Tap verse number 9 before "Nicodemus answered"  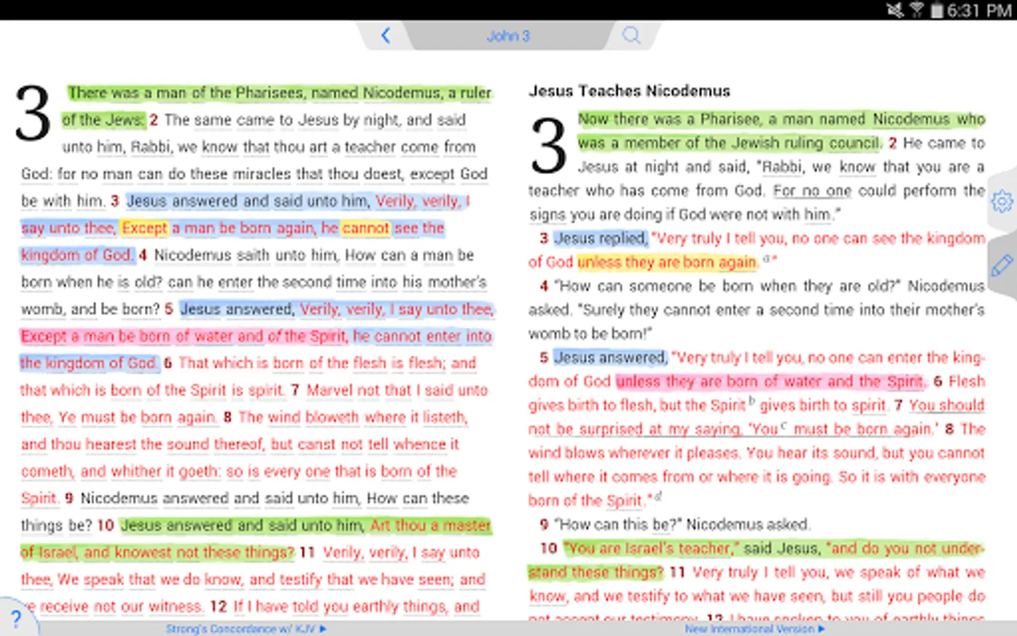69,498
